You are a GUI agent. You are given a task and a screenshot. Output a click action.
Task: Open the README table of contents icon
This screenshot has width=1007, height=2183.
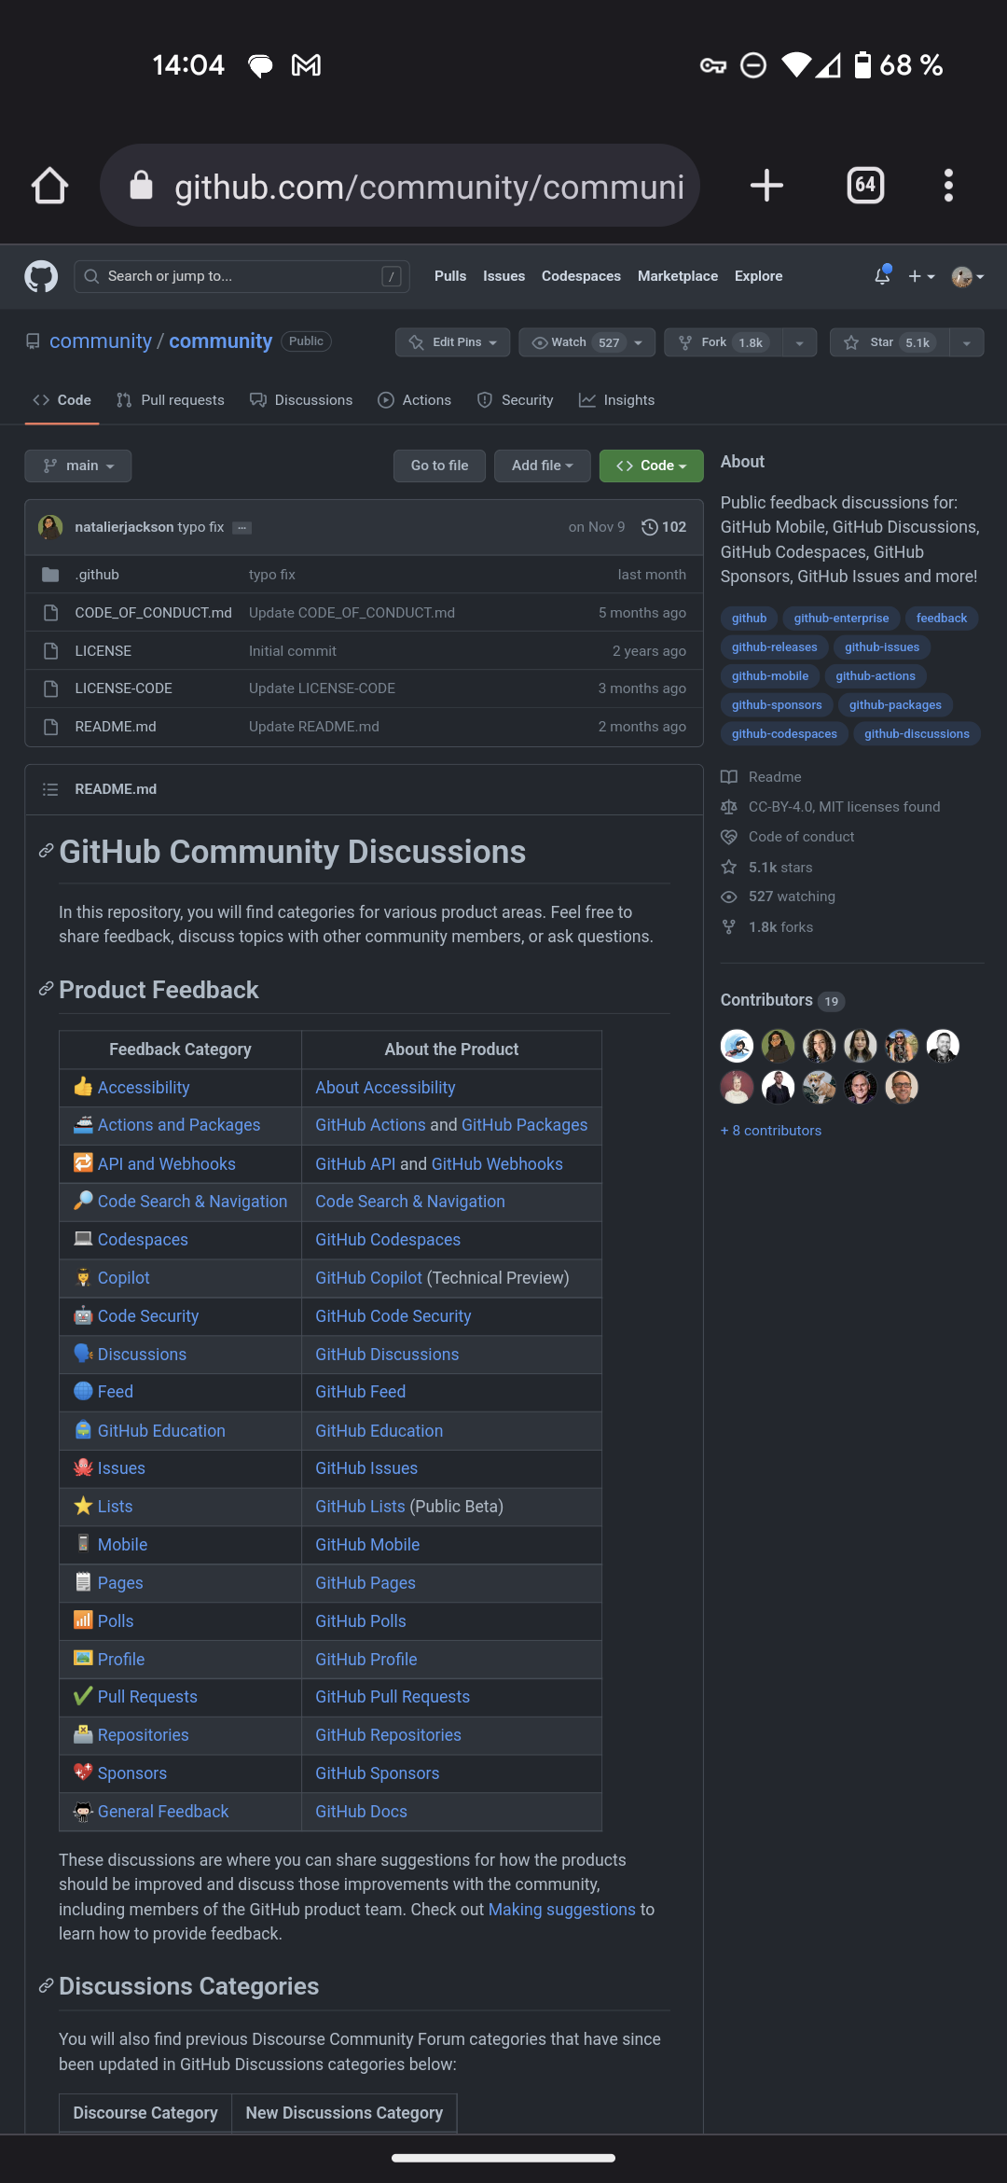50,789
